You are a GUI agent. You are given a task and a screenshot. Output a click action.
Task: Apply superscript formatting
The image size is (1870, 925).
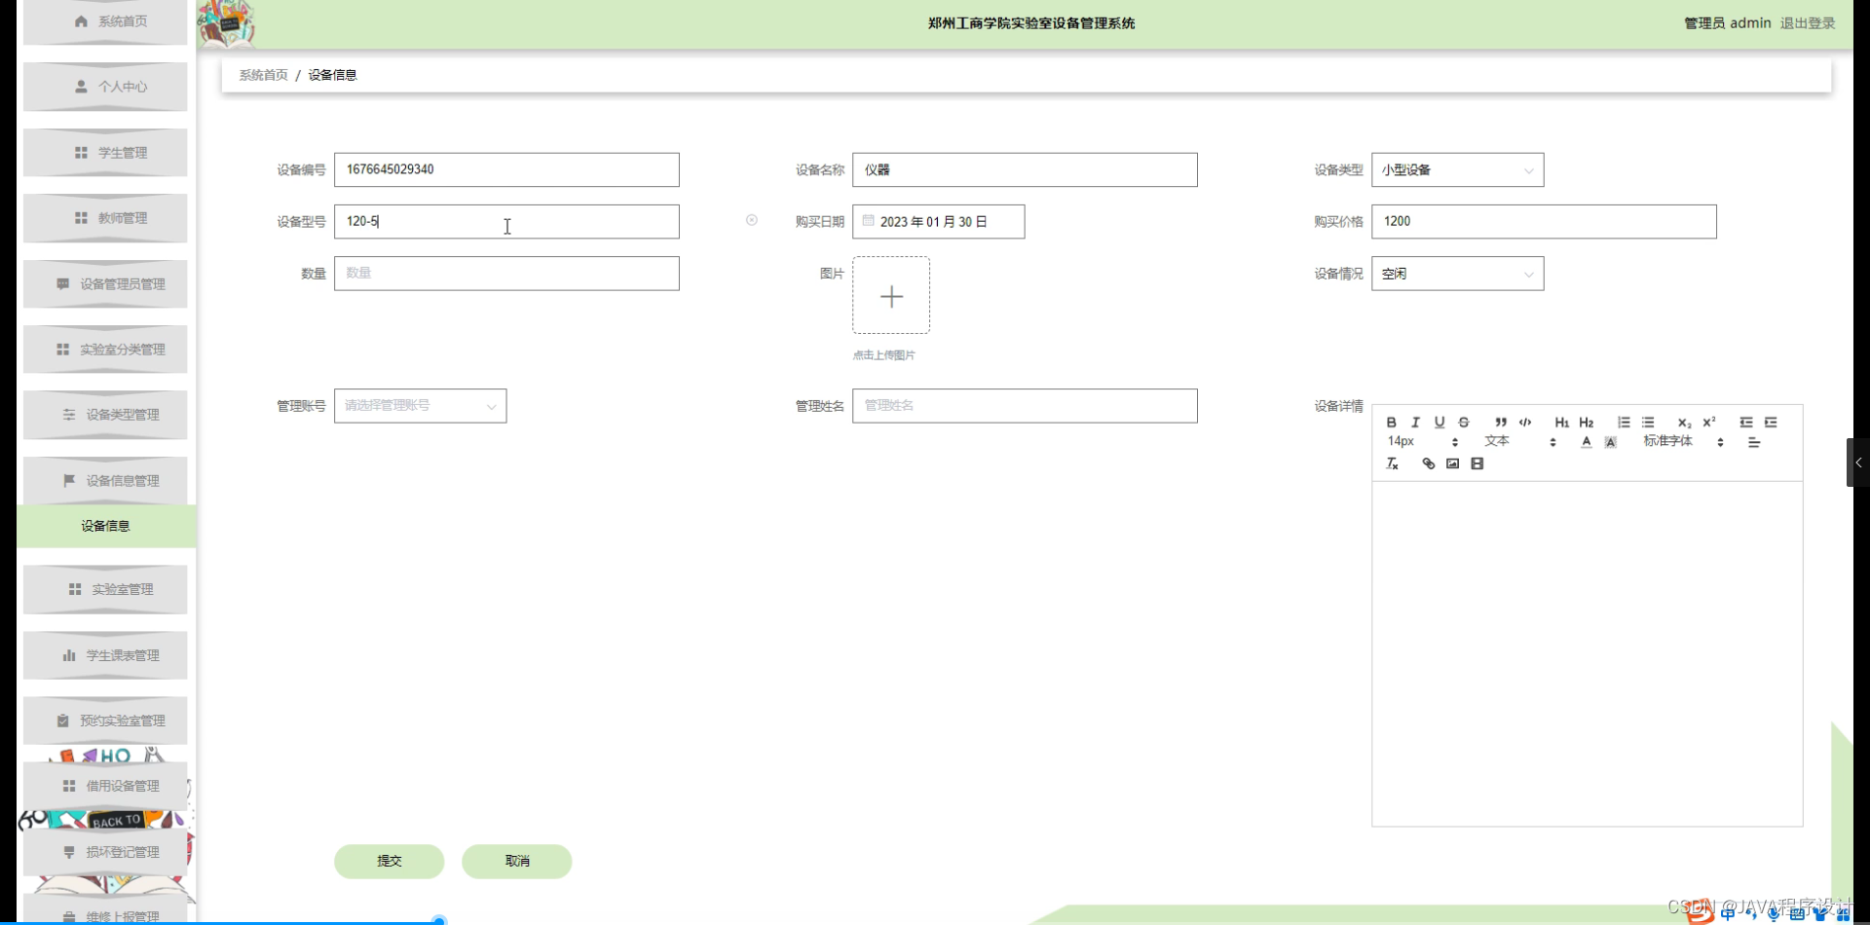click(1709, 423)
